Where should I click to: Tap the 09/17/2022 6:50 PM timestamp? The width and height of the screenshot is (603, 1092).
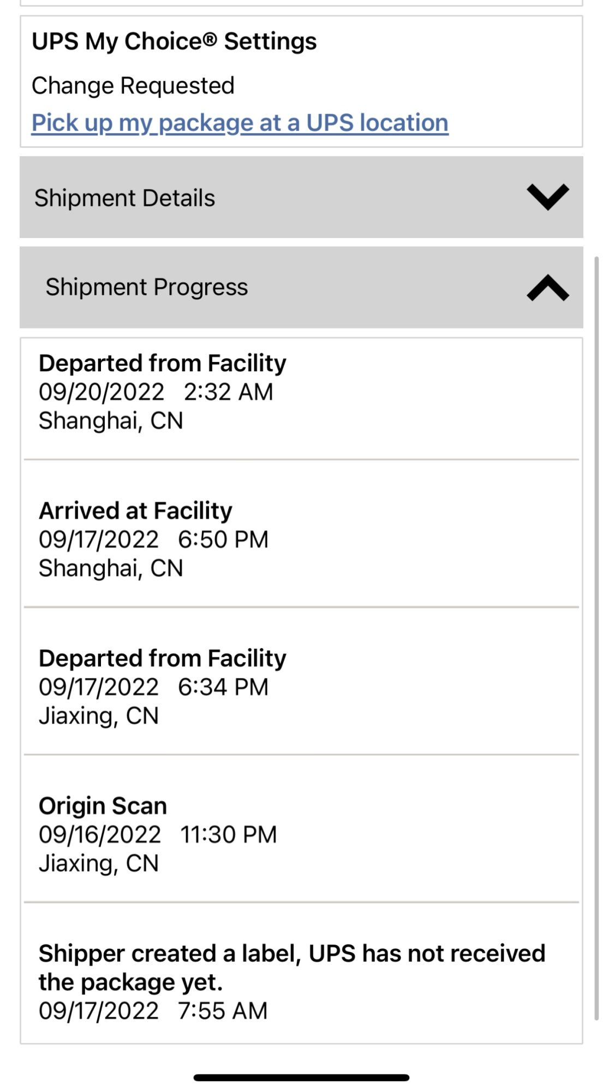(153, 539)
